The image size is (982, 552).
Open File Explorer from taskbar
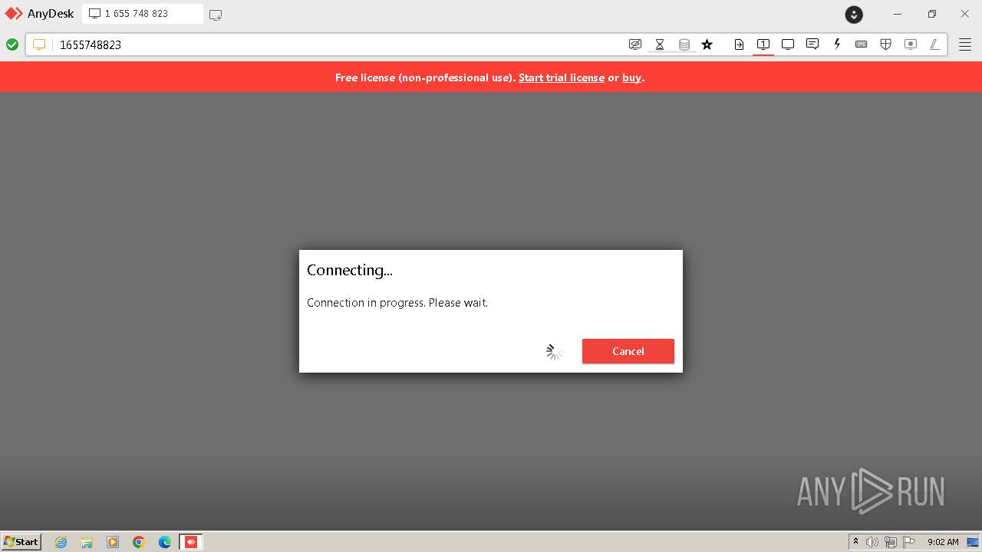[x=87, y=542]
